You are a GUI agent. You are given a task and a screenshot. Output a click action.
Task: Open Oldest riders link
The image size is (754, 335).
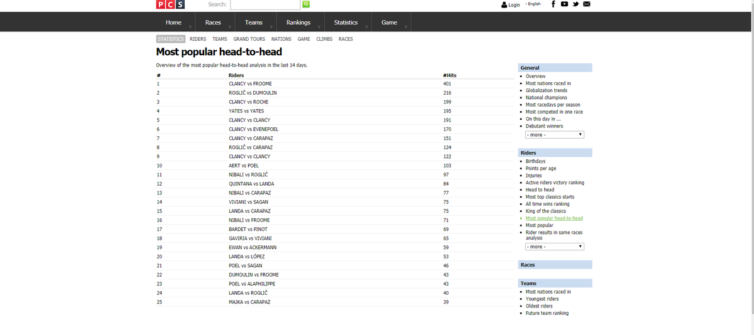(539, 306)
